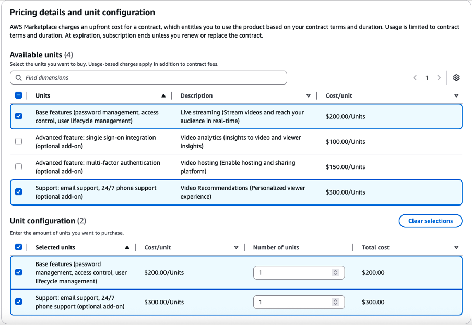Select the single sign-on integration checkbox
The width and height of the screenshot is (472, 325).
(18, 141)
